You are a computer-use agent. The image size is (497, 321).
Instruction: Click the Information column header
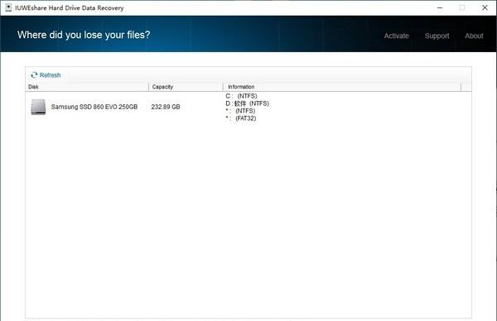click(x=342, y=87)
